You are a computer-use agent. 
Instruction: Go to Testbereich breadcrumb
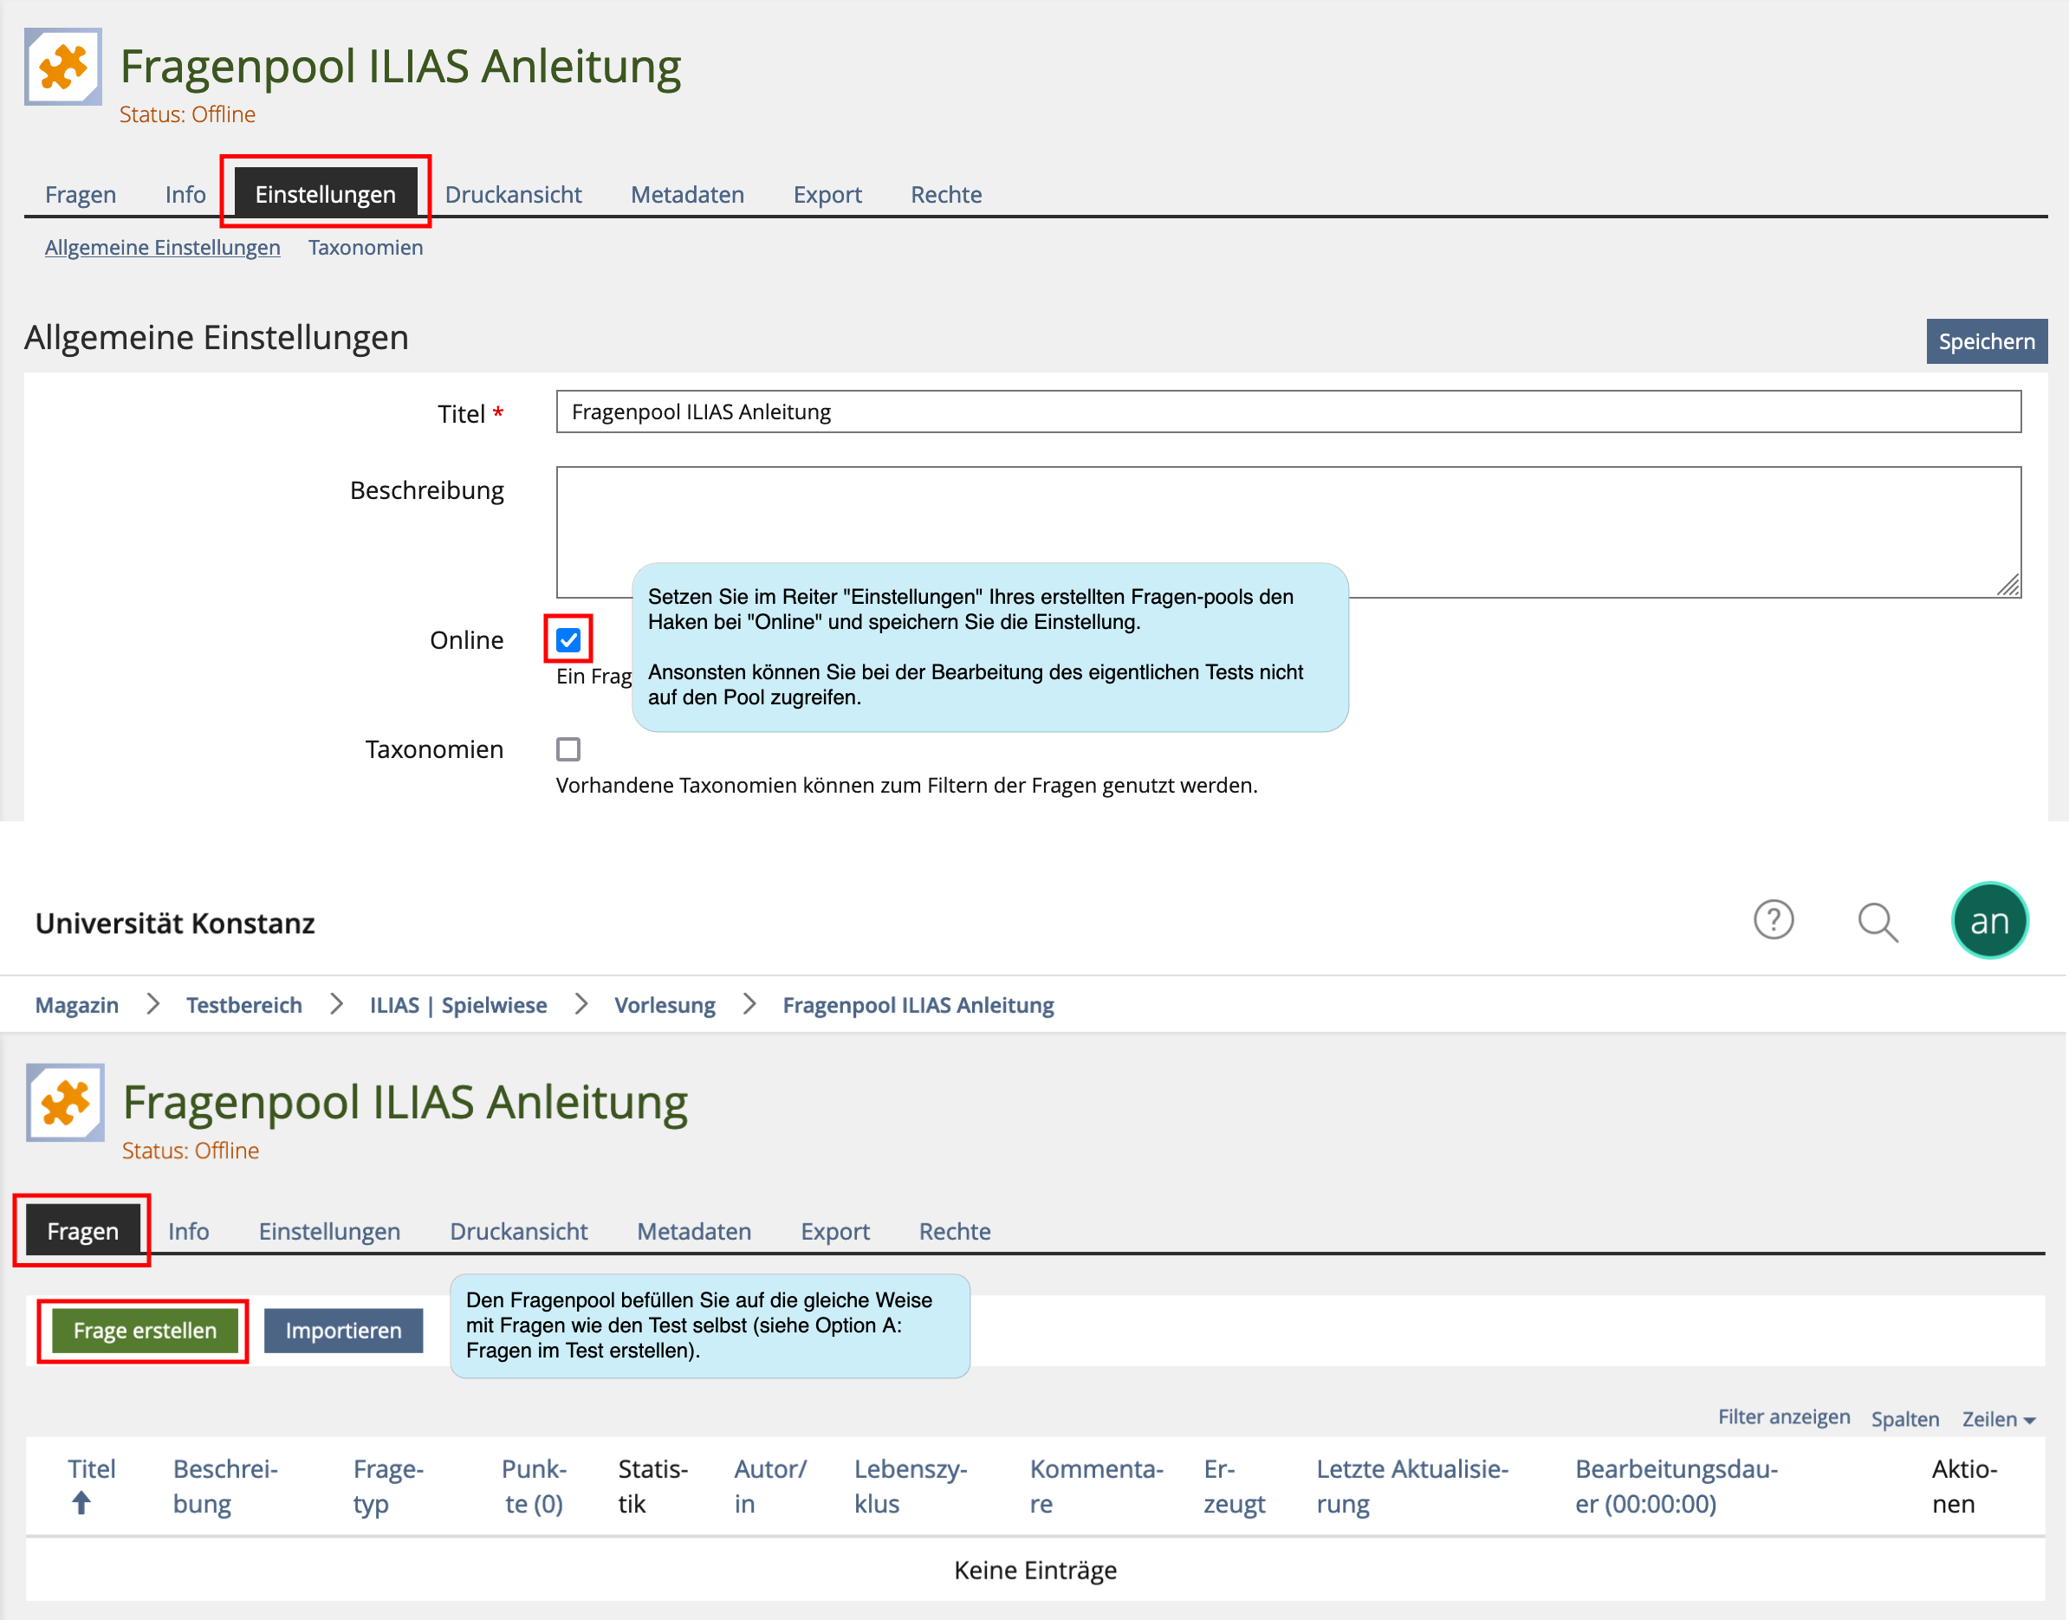point(244,1006)
